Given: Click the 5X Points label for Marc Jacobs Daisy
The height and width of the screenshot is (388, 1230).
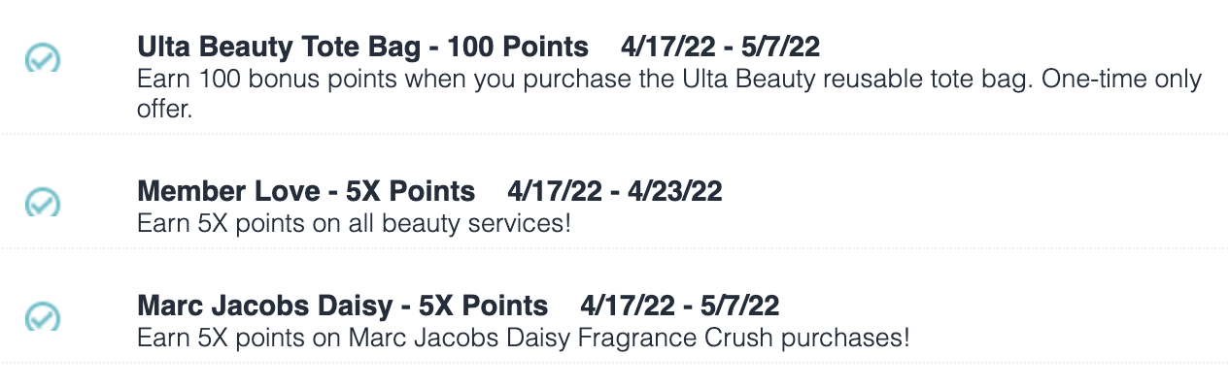Looking at the screenshot, I should (483, 306).
